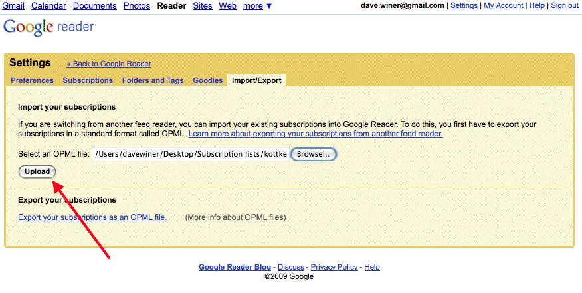
Task: Open Learn more about exporting subscriptions link
Action: click(x=316, y=134)
